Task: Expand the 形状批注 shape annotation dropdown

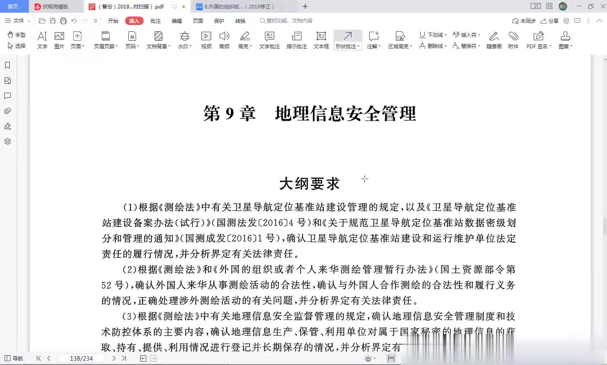Action: 359,47
